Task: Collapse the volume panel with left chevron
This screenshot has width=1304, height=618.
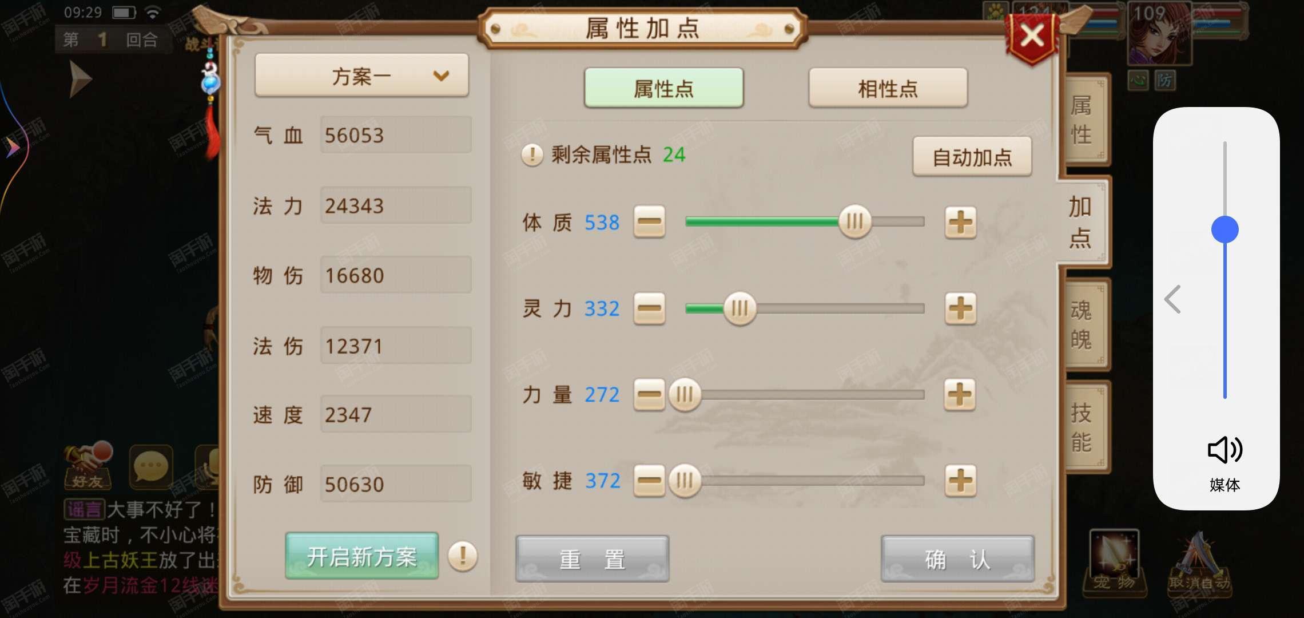Action: click(x=1173, y=299)
